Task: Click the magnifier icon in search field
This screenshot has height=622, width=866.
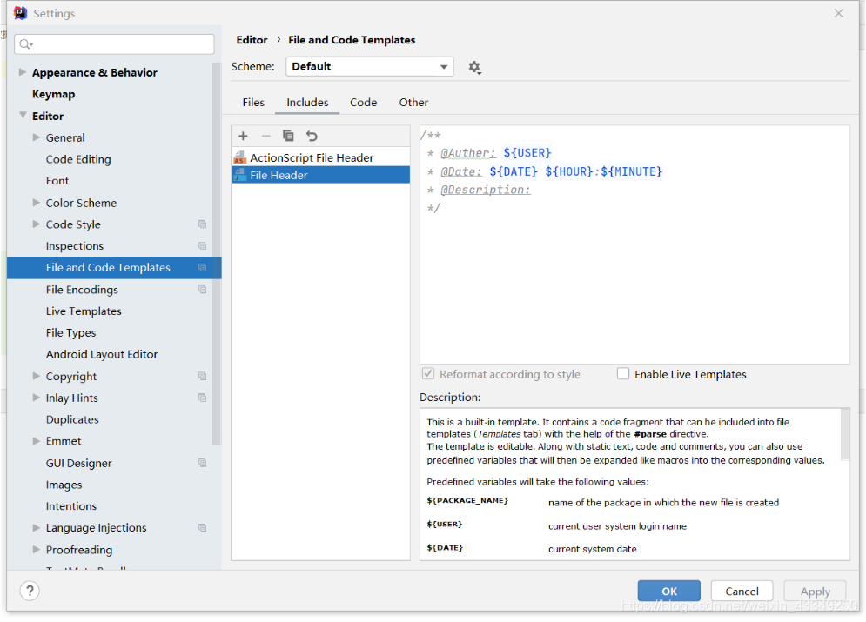Action: 26,44
